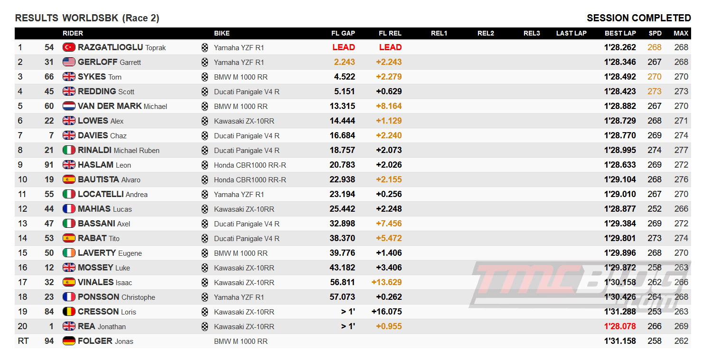Click the Belgian flag next to Cresson

coord(69,312)
